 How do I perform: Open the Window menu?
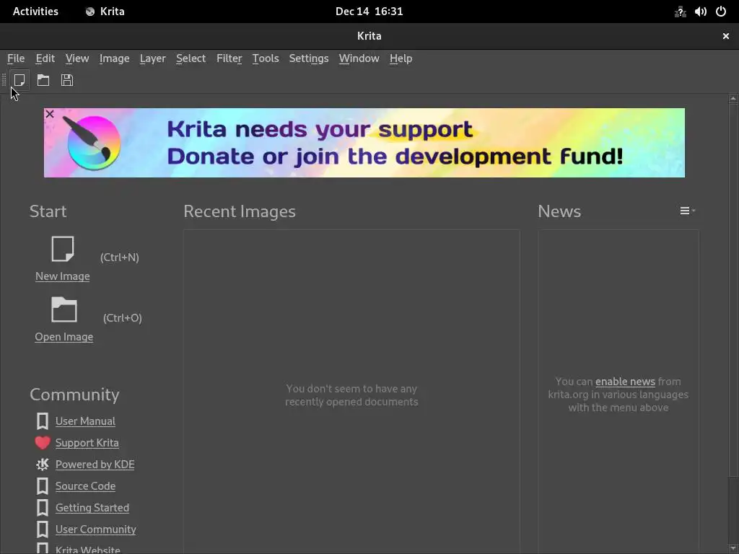coord(359,58)
